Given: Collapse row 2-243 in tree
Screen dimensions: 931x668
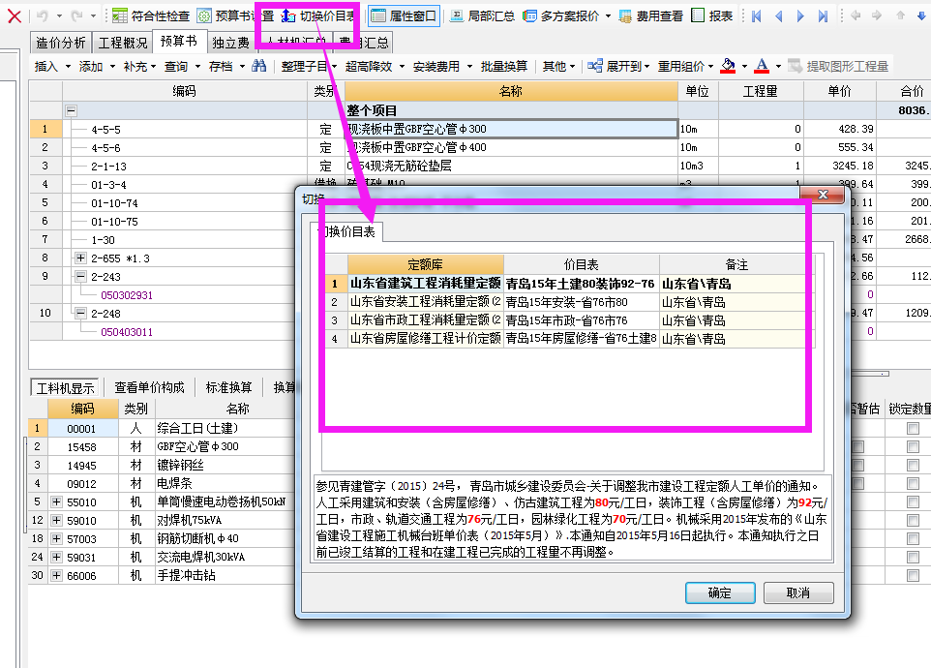Looking at the screenshot, I should (x=80, y=276).
